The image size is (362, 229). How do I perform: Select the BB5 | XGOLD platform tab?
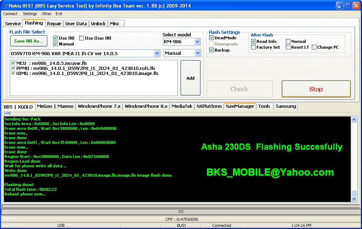pyautogui.click(x=18, y=106)
